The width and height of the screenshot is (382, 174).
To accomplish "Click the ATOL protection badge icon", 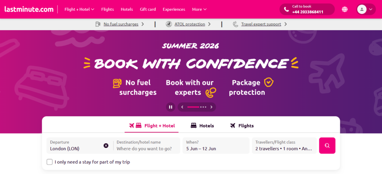I will (169, 24).
